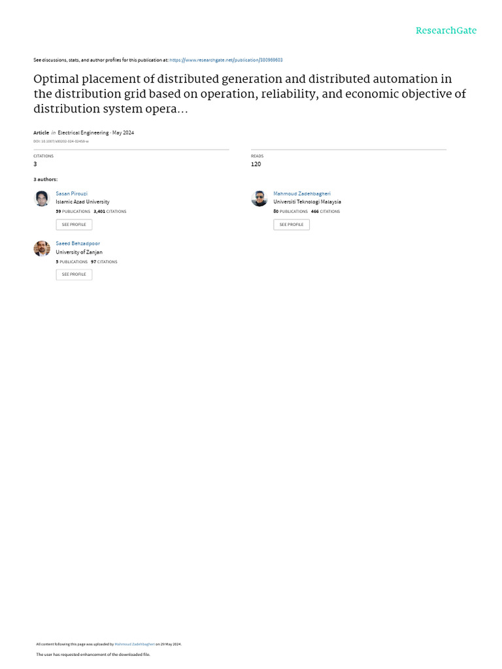The image size is (502, 669).
Task: Click Mahmoud Zadehbagheri's profile photo
Action: pos(259,199)
